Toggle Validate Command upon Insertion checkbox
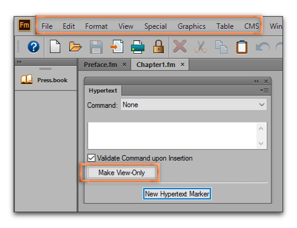 coord(91,158)
